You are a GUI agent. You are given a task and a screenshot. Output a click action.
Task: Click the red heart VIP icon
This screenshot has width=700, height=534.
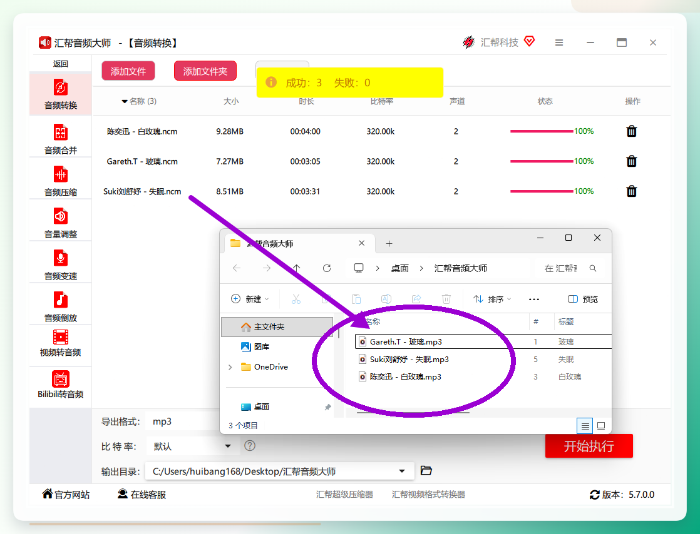pos(530,41)
